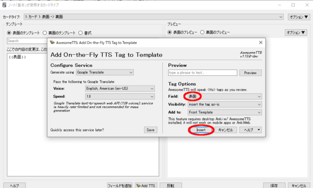Click the Save button for quick access
This screenshot has width=313, height=188.
point(151,130)
